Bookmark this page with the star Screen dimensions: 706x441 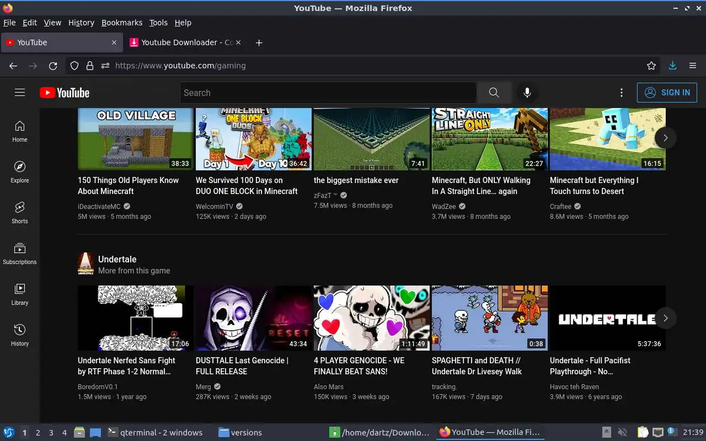click(x=651, y=66)
